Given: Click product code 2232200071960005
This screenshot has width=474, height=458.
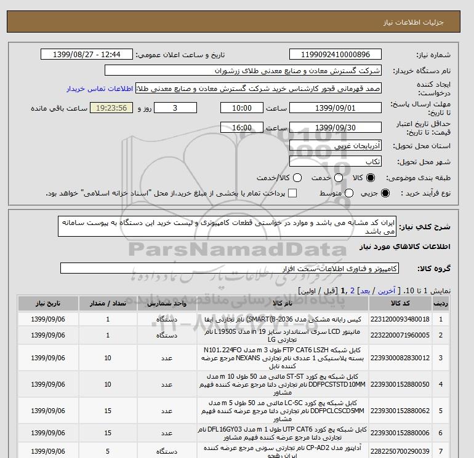Looking at the screenshot, I should (x=400, y=335).
